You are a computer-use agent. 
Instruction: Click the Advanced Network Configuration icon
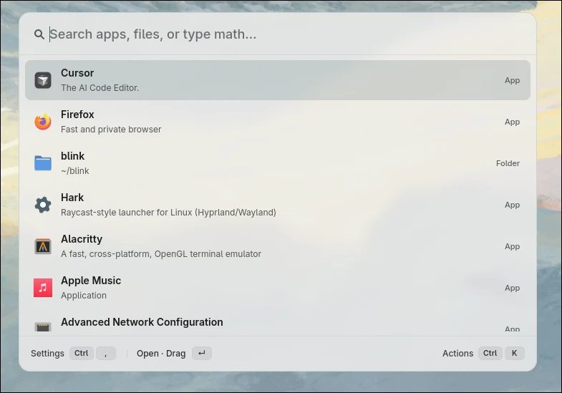tap(43, 326)
